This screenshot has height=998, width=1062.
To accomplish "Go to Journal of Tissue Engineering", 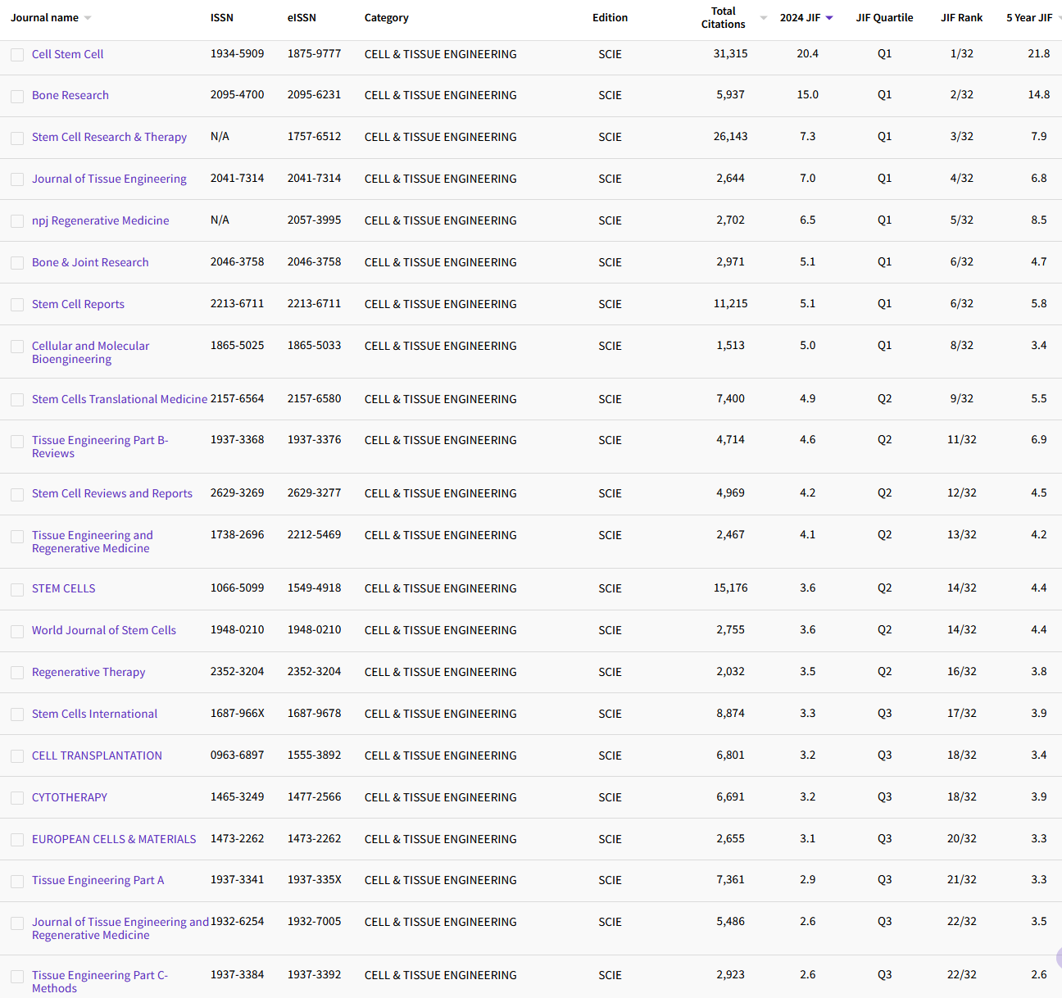I will click(x=109, y=179).
